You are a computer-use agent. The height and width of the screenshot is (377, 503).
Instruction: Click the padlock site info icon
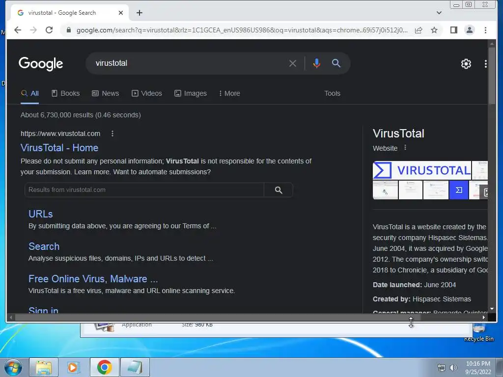pos(68,30)
